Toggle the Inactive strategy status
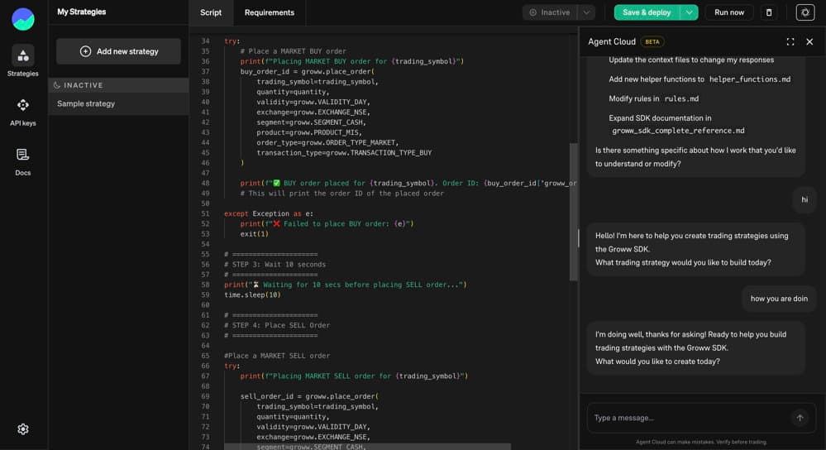This screenshot has height=450, width=826. 550,12
